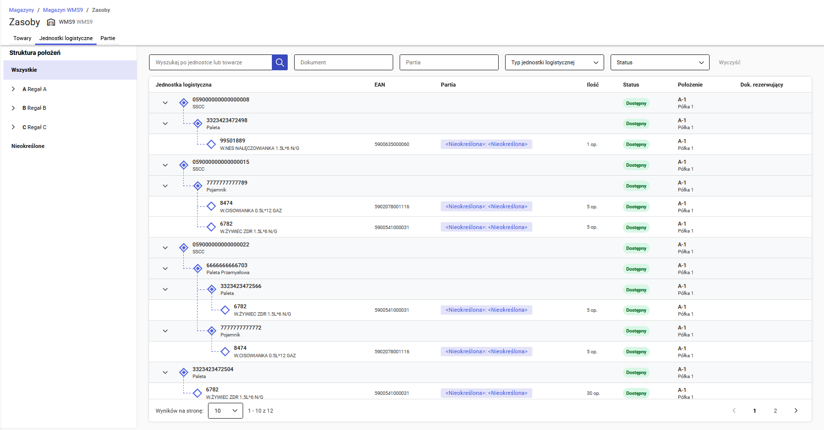This screenshot has height=430, width=824.
Task: Change results per page dropdown
Action: point(225,411)
